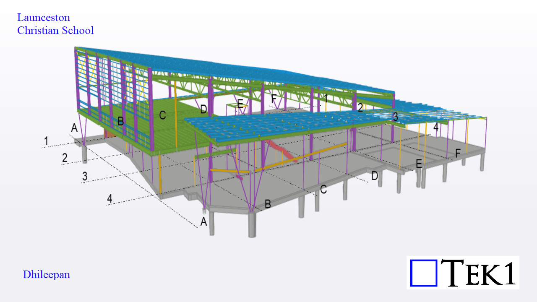Select the red staircase in the model
This screenshot has width=537, height=302.
[282, 151]
